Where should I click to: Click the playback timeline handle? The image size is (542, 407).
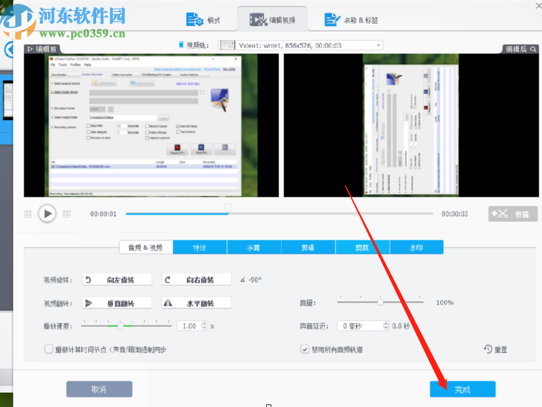[x=228, y=208]
